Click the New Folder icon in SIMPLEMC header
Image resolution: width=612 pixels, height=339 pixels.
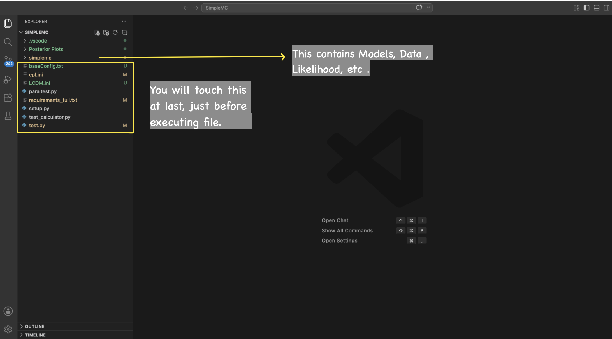pos(106,32)
